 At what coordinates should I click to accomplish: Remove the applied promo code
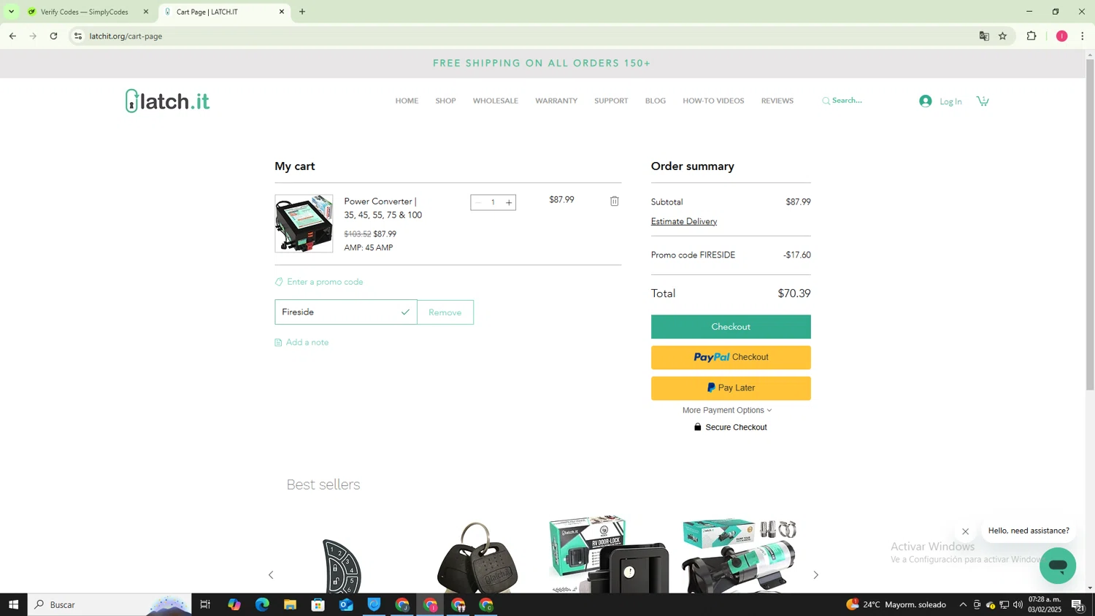pyautogui.click(x=445, y=312)
